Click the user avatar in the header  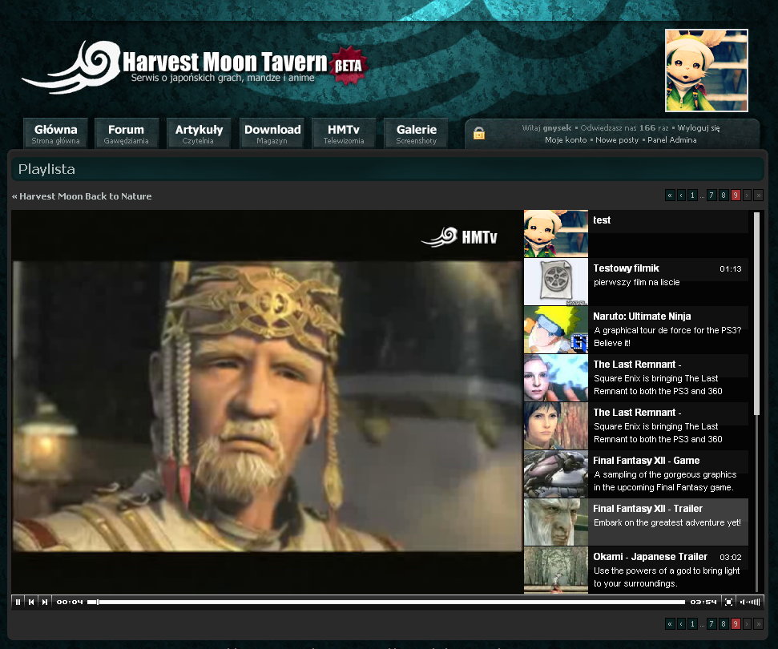706,71
